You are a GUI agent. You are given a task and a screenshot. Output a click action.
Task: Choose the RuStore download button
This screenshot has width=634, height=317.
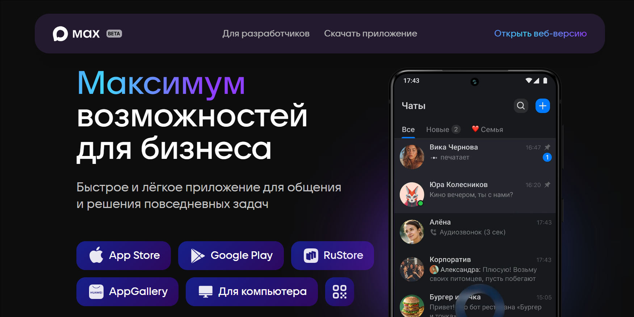click(332, 256)
